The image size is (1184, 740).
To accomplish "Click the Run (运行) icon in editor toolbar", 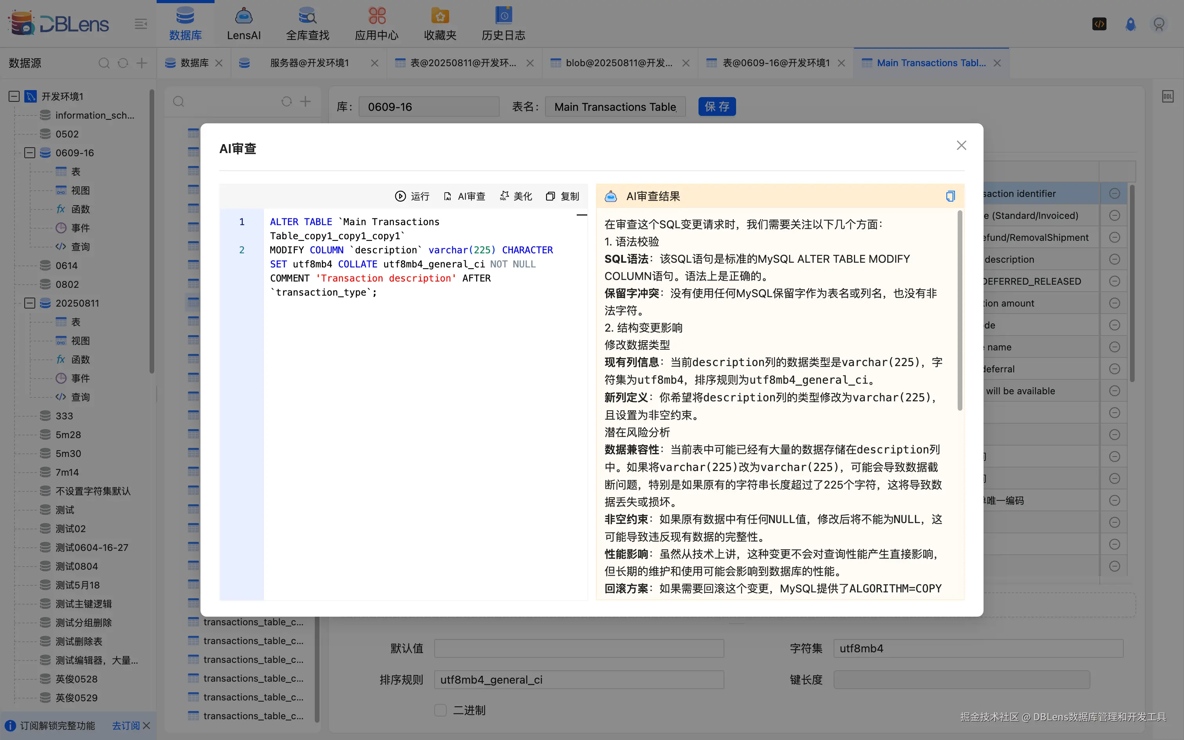I will [400, 196].
